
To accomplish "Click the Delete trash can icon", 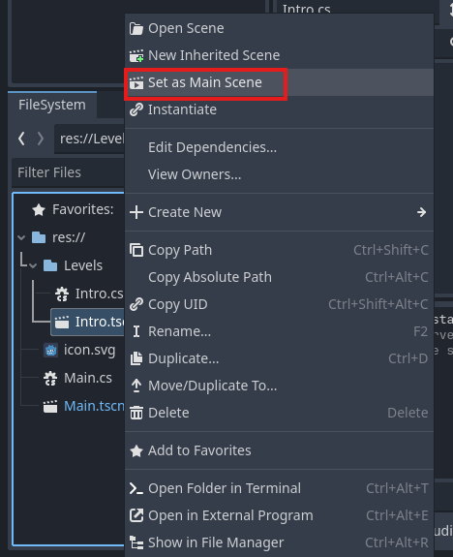I will (x=136, y=413).
